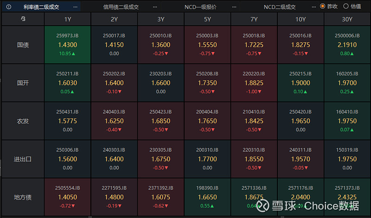Click bond cell 200310.IB
The height and width of the screenshot is (218, 371).
(207, 159)
